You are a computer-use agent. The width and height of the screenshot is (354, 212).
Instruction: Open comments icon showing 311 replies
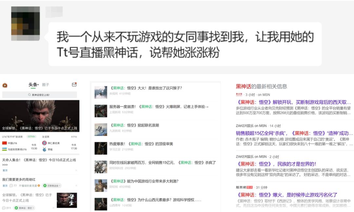[4, 208]
